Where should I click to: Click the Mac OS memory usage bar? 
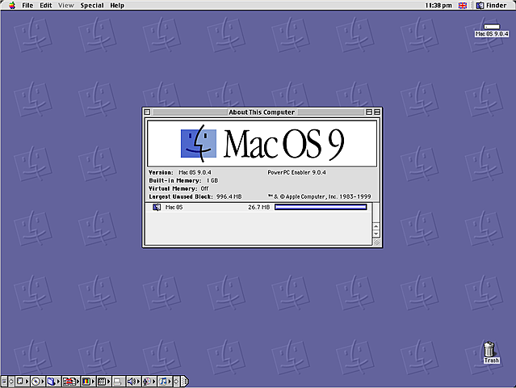pos(321,207)
